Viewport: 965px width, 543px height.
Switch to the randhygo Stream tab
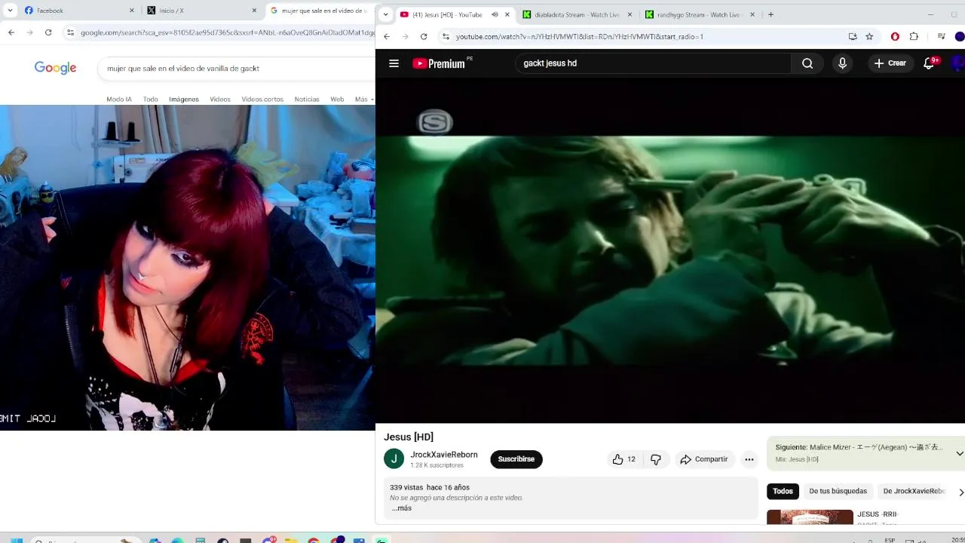[x=700, y=14]
